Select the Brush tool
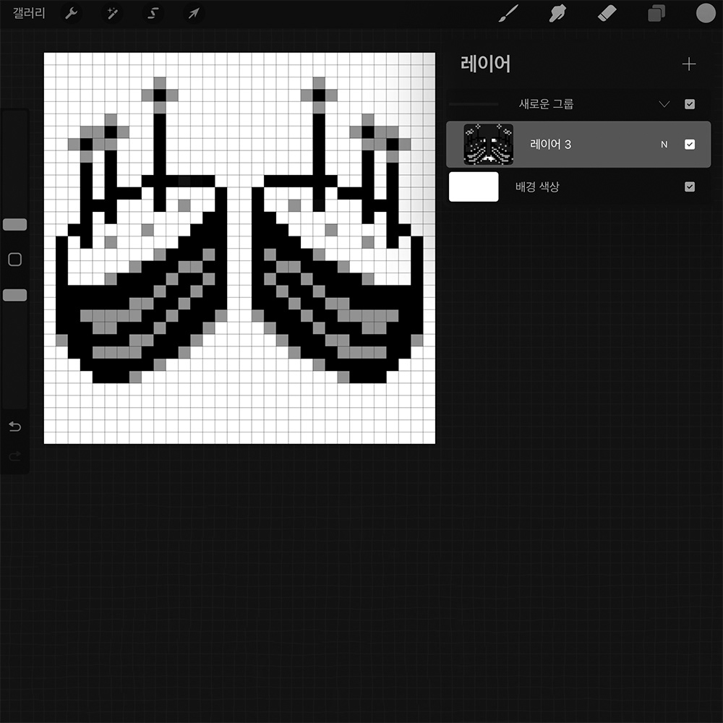The height and width of the screenshot is (723, 723). [x=508, y=13]
